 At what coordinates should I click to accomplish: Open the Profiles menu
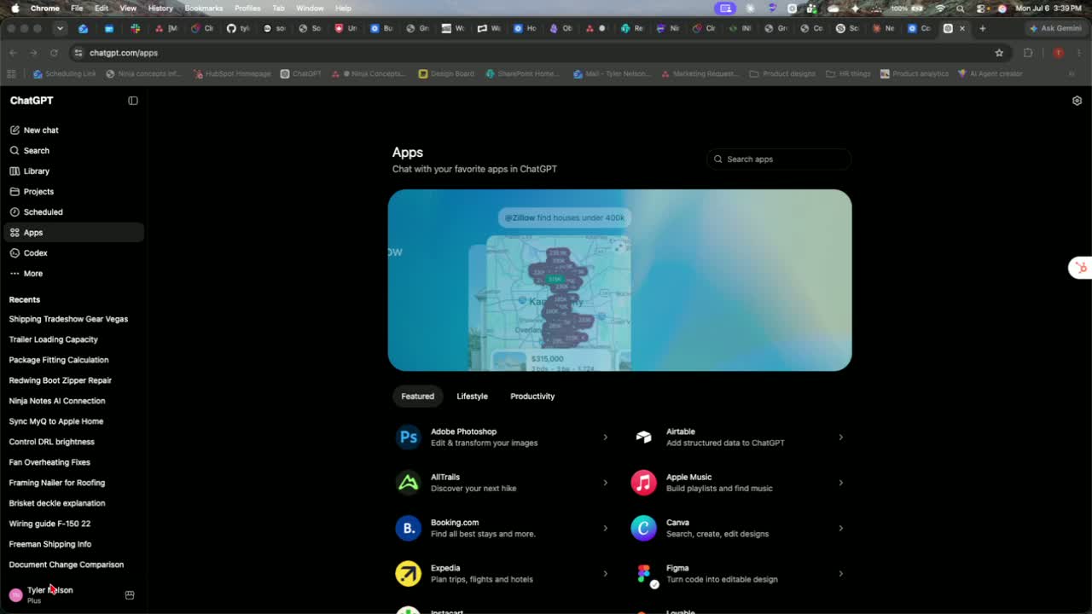pyautogui.click(x=247, y=9)
